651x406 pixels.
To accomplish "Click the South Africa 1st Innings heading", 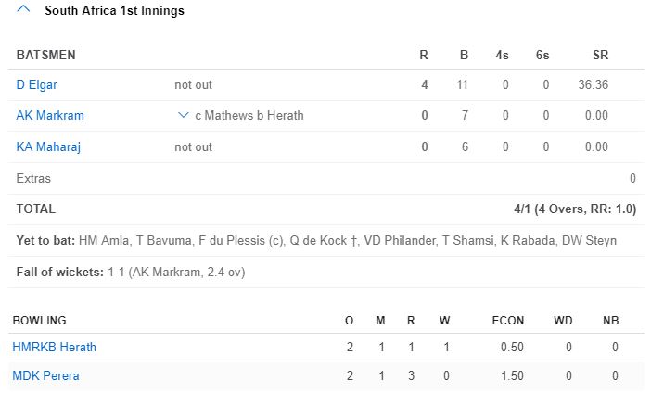I will [x=114, y=11].
